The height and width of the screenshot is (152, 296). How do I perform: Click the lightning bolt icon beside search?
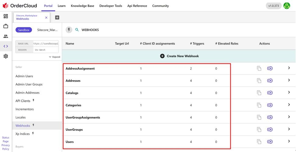tap(69, 30)
